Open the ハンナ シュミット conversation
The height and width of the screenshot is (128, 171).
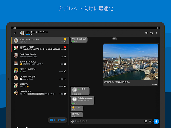[x=40, y=78]
